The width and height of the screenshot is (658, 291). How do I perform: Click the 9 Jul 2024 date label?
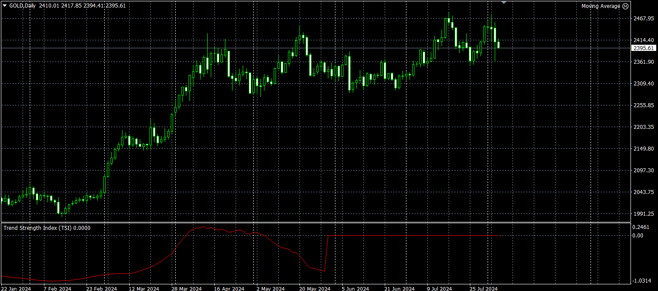point(440,288)
